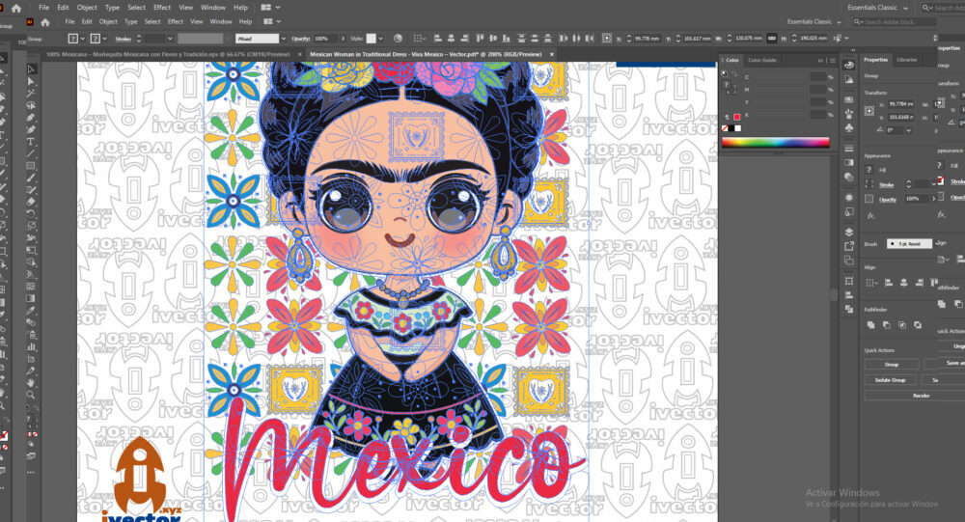Screen dimensions: 965x522
Task: Select the Rotate tool
Action: point(31,213)
